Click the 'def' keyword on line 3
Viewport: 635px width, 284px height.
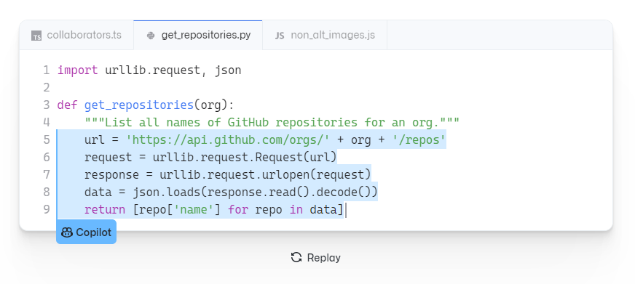(67, 105)
